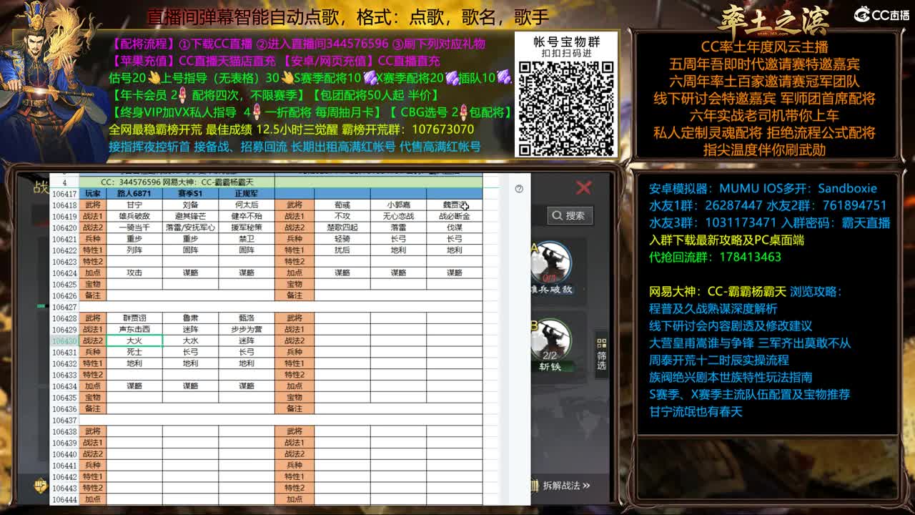Select row number 106437
Image resolution: width=915 pixels, height=515 pixels.
pyautogui.click(x=64, y=421)
